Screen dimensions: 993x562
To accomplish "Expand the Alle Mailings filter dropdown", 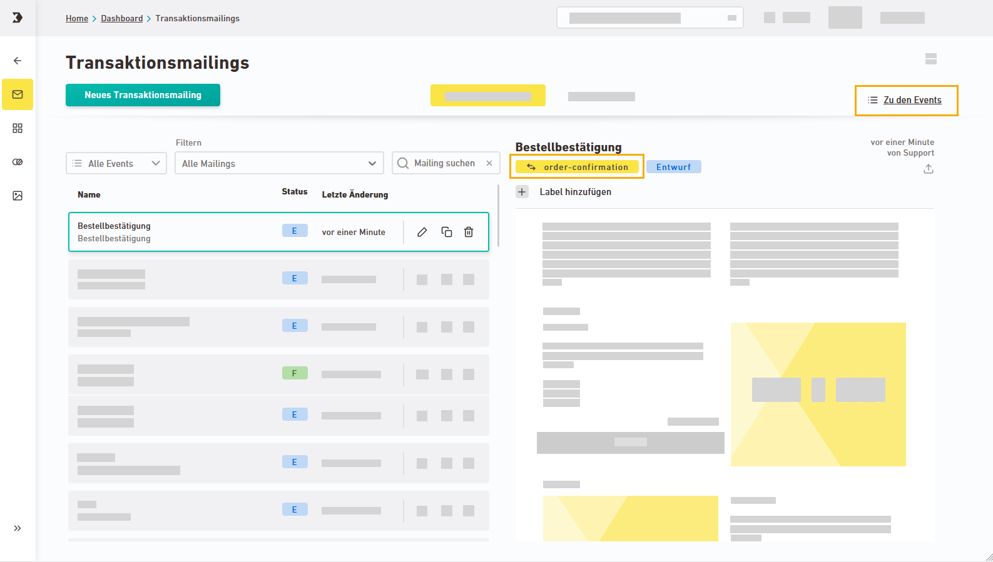I will [279, 163].
